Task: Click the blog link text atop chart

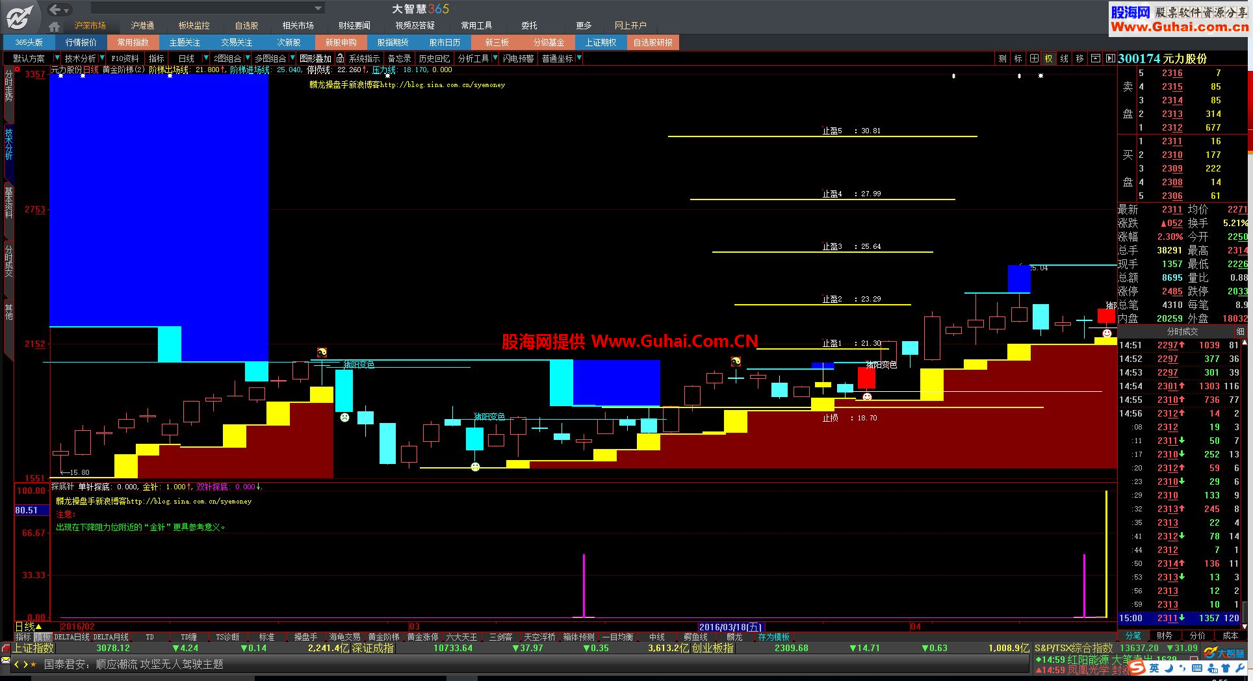Action: pos(407,84)
